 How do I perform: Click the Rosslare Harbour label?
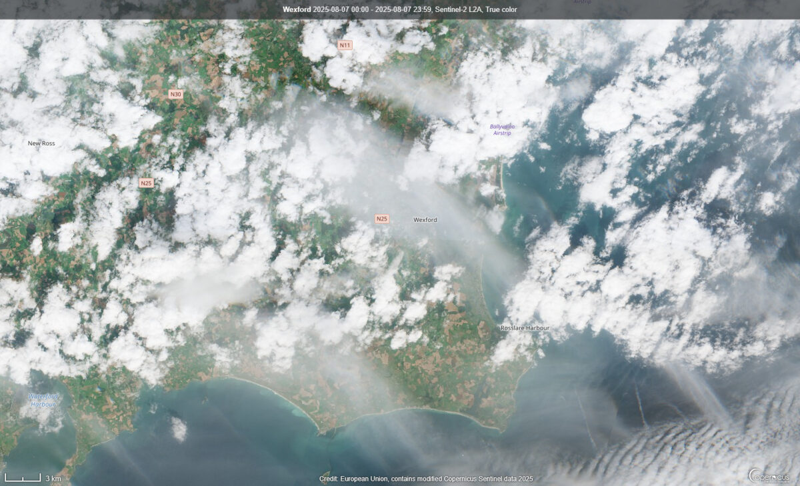point(525,328)
